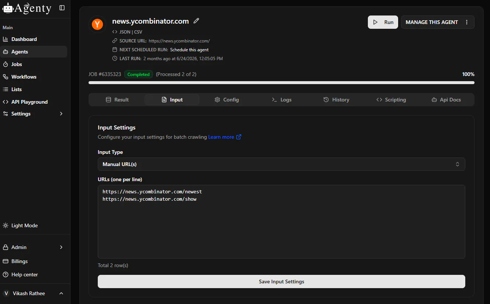Viewport: 490px width, 304px height.
Task: Open the Api Docs tab
Action: [x=446, y=100]
